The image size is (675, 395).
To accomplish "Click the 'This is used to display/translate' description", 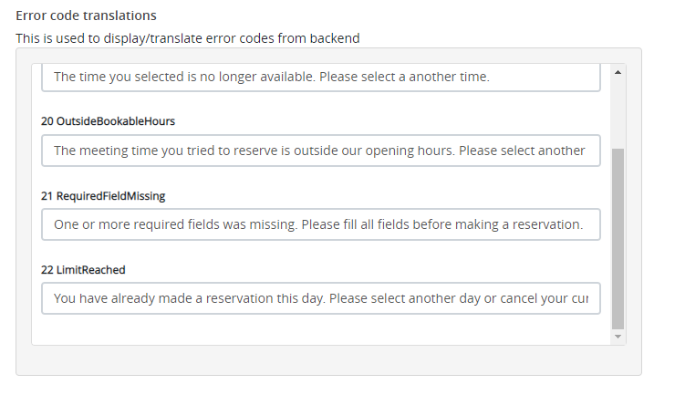I will 109,38.
